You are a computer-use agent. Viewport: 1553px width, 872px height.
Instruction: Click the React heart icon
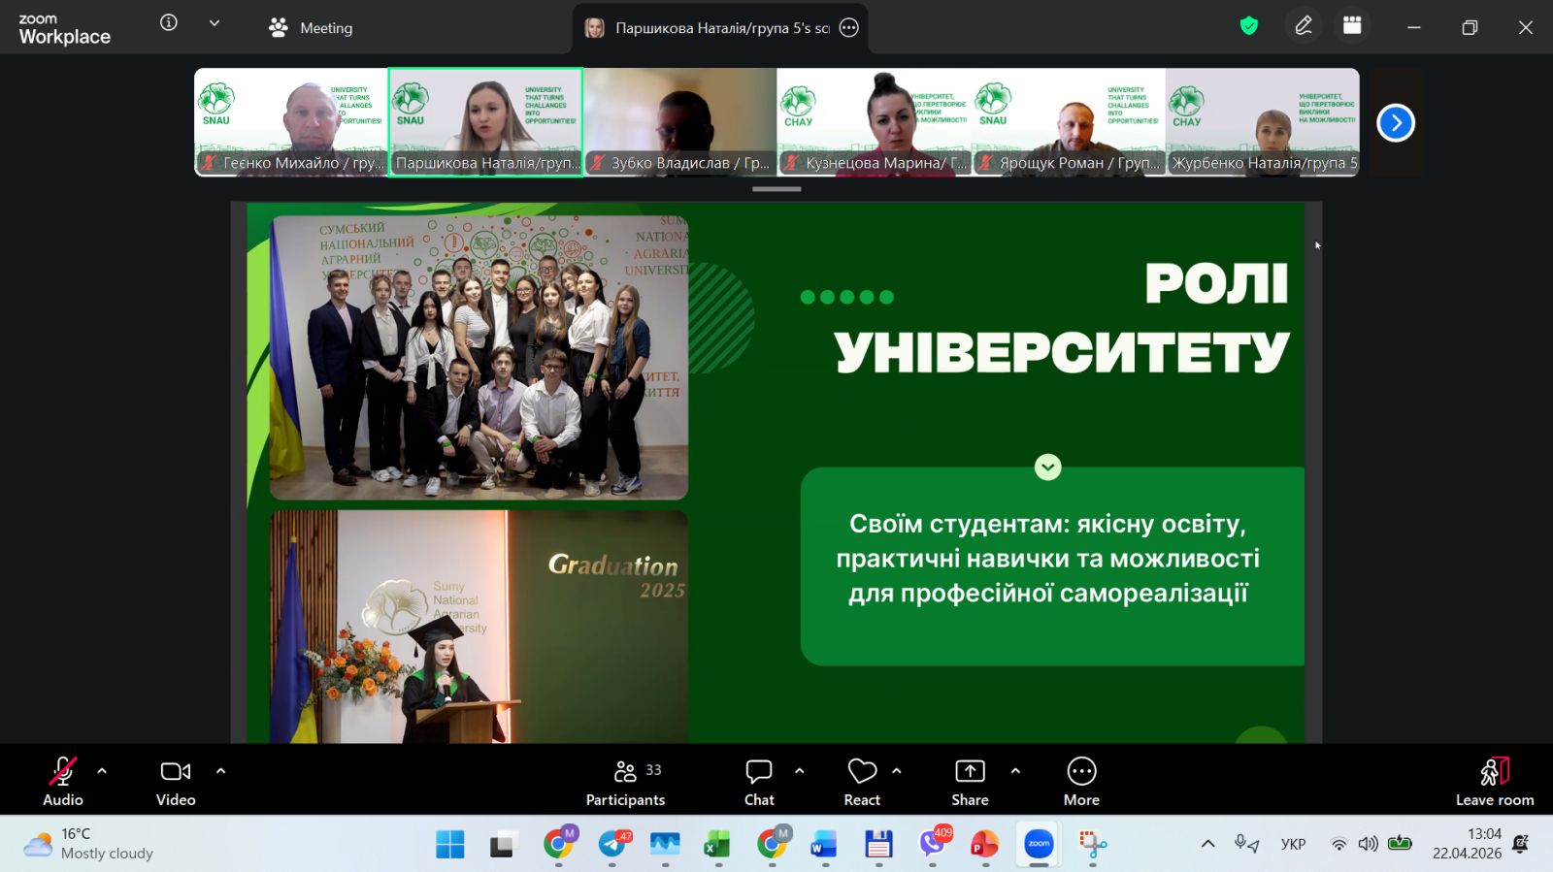click(x=861, y=782)
